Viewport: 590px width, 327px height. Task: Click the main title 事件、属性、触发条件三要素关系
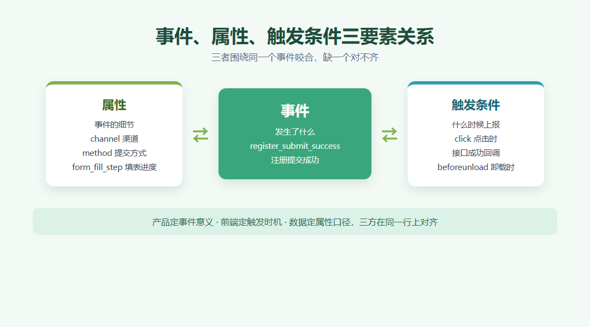[x=295, y=37]
